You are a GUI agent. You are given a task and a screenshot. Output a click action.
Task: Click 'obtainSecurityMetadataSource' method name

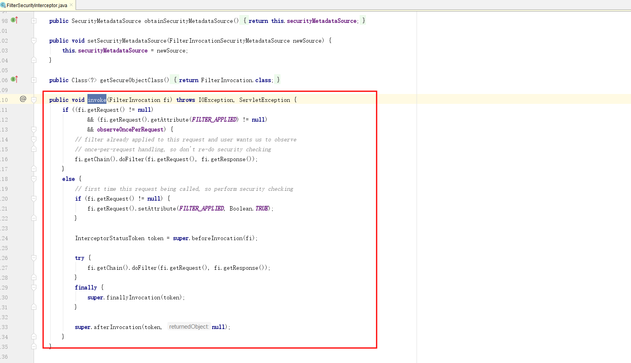click(x=189, y=21)
